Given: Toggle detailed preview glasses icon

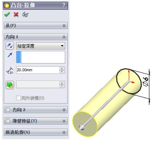Looking at the screenshot, I should (x=25, y=15).
